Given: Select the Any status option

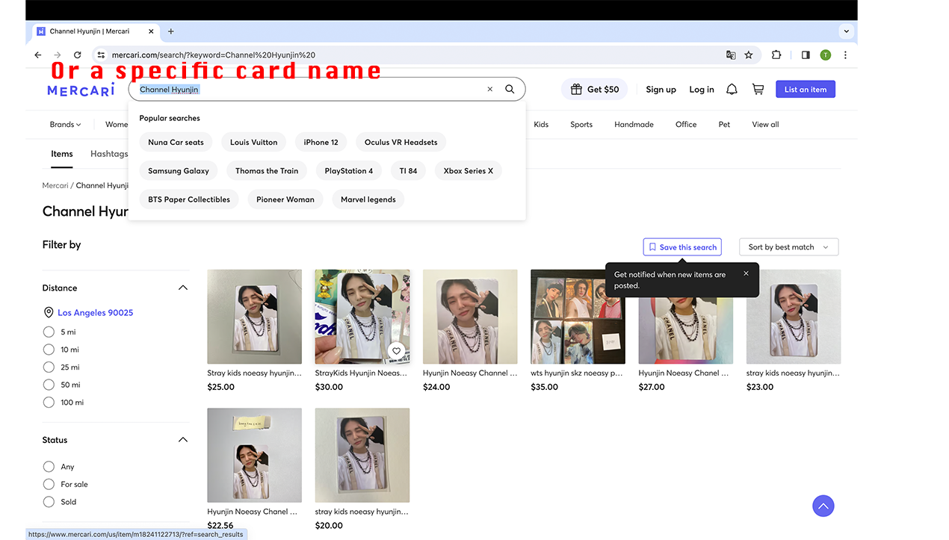Looking at the screenshot, I should 49,466.
